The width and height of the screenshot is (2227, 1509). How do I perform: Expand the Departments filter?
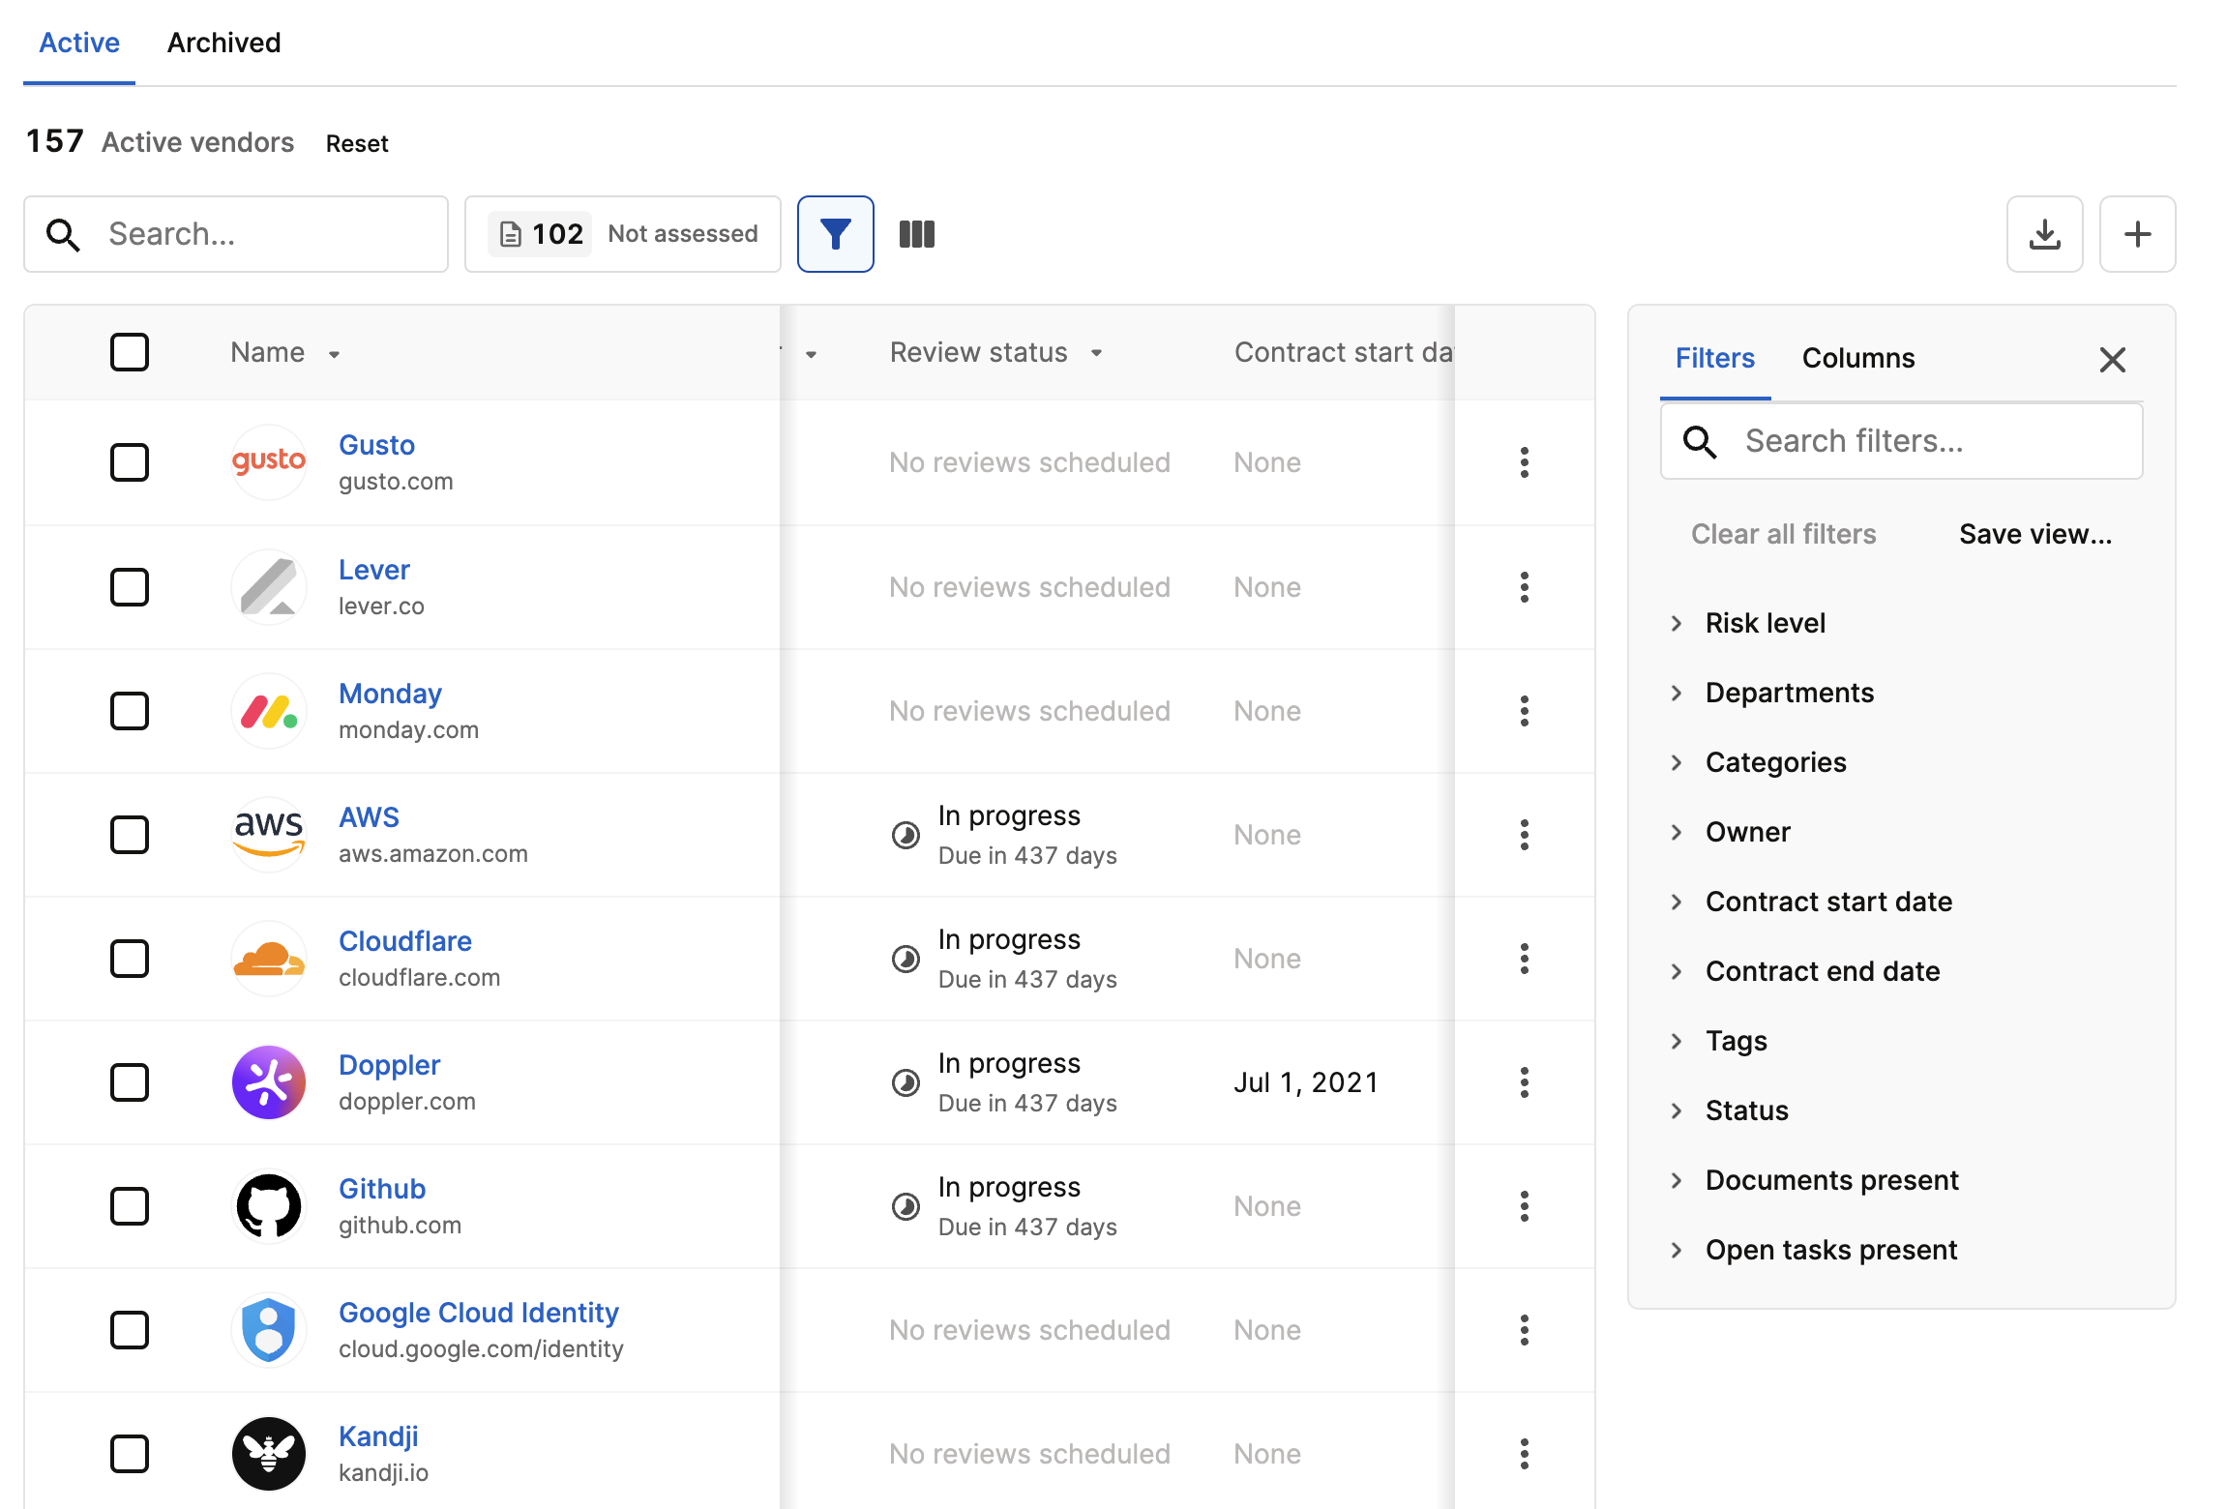1772,693
